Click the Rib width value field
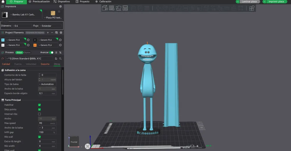 [47, 146]
